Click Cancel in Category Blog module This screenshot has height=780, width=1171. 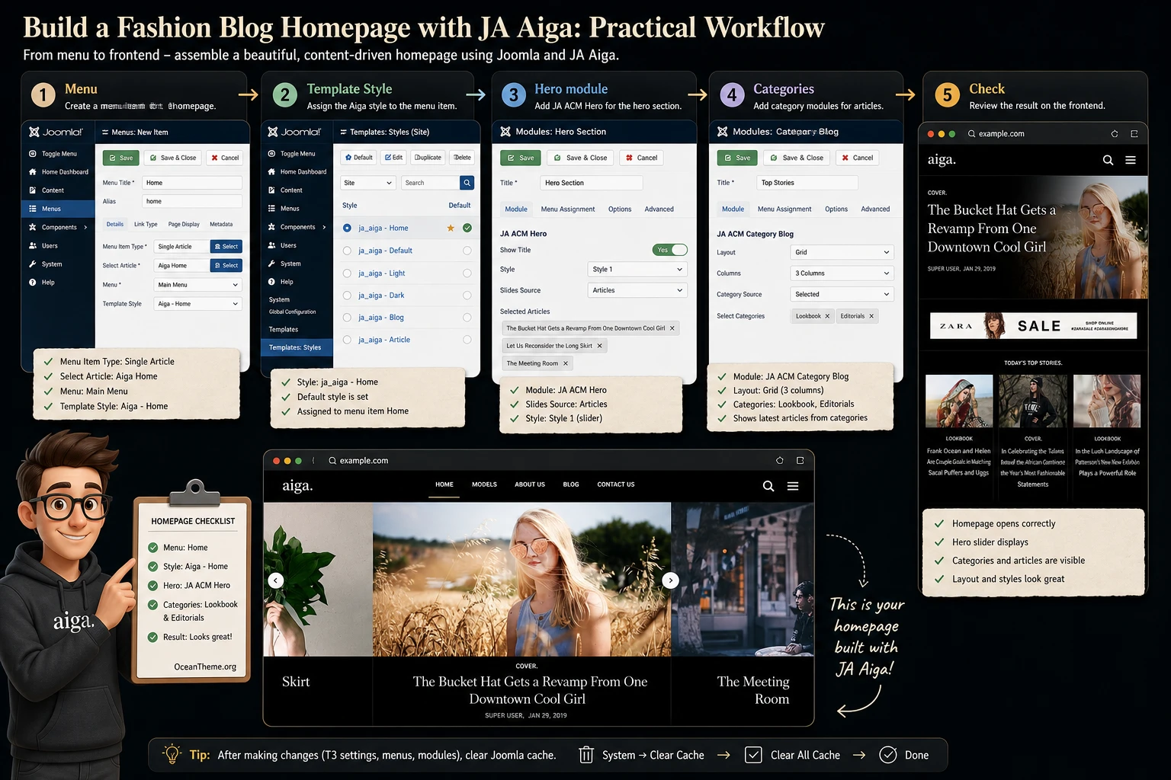pos(858,158)
